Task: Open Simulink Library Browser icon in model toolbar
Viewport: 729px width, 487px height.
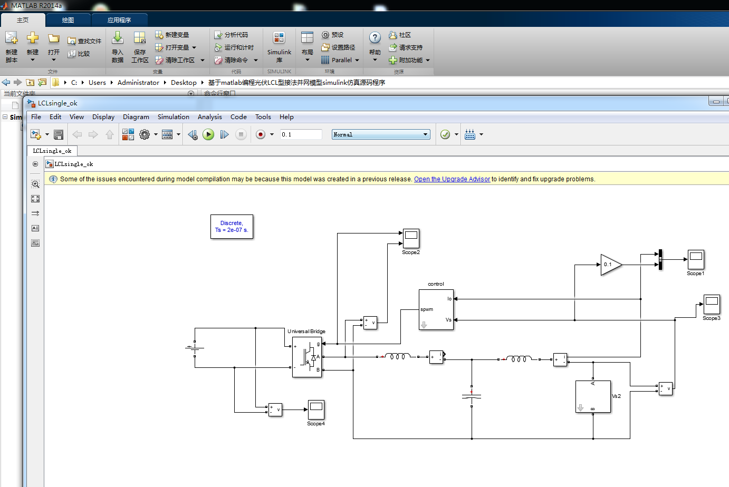Action: click(x=128, y=135)
